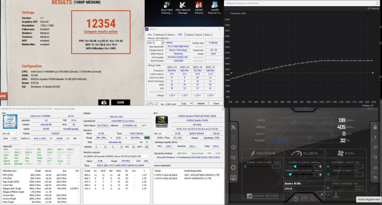Open the Slot #1 dropdown in CPU-Z

156,43
